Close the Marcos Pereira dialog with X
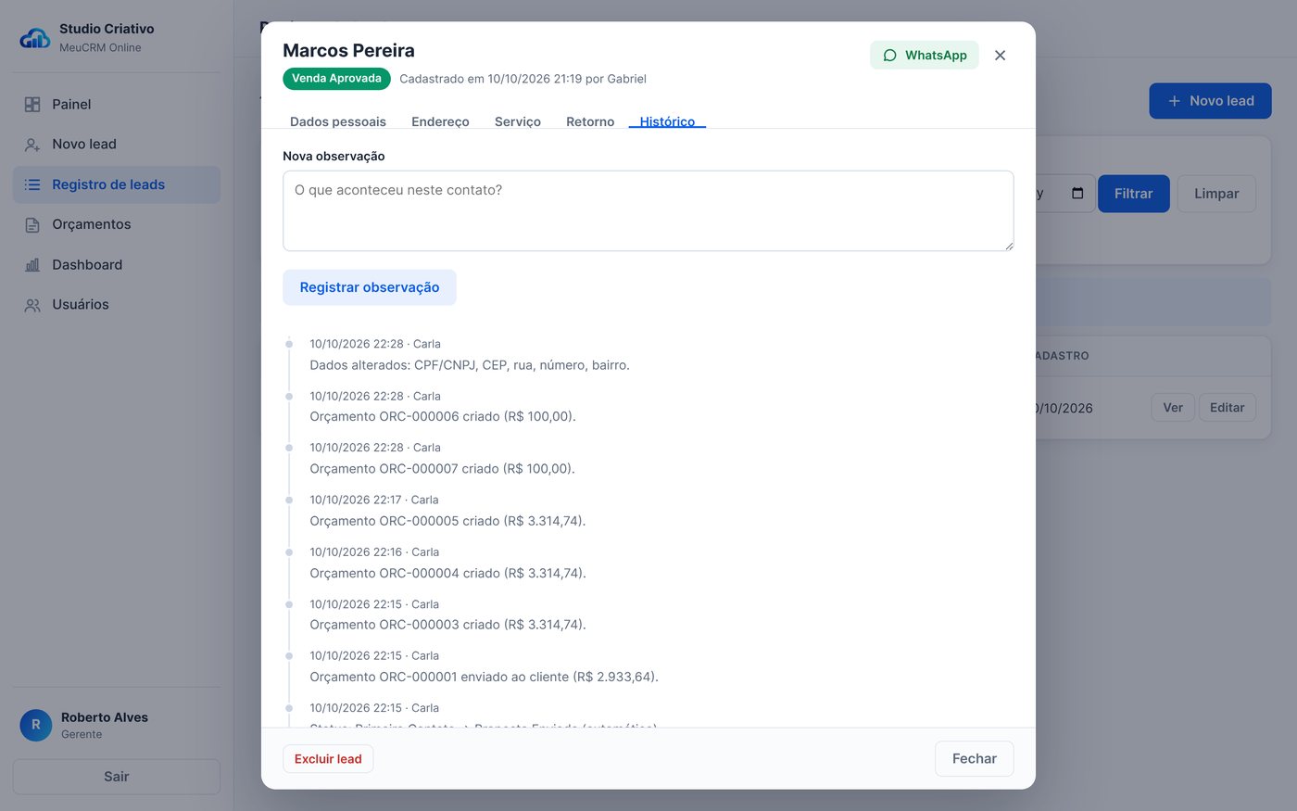The image size is (1297, 811). [1000, 56]
